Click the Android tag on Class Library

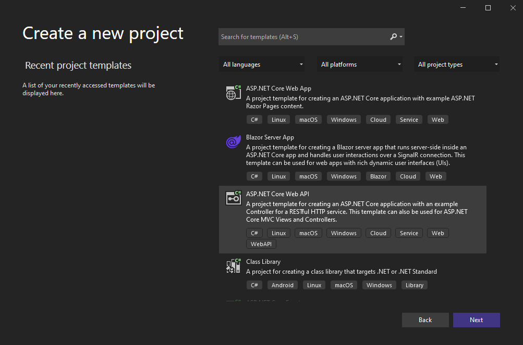pos(282,285)
